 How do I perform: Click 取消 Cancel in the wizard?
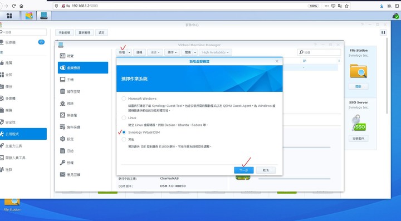(266, 170)
